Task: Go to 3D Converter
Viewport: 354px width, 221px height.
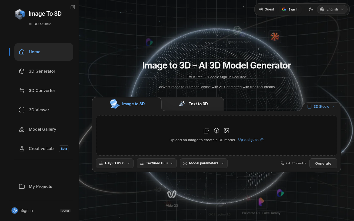Action: (x=44, y=91)
